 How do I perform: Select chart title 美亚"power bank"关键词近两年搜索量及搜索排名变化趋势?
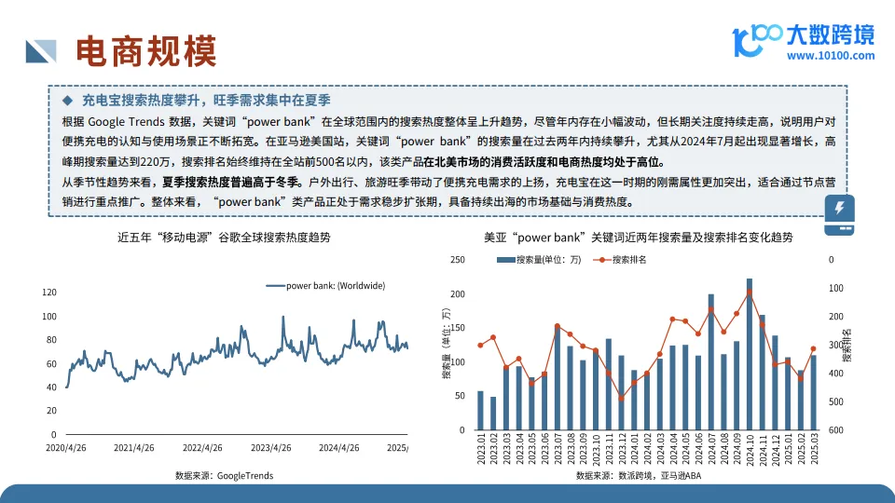click(638, 238)
